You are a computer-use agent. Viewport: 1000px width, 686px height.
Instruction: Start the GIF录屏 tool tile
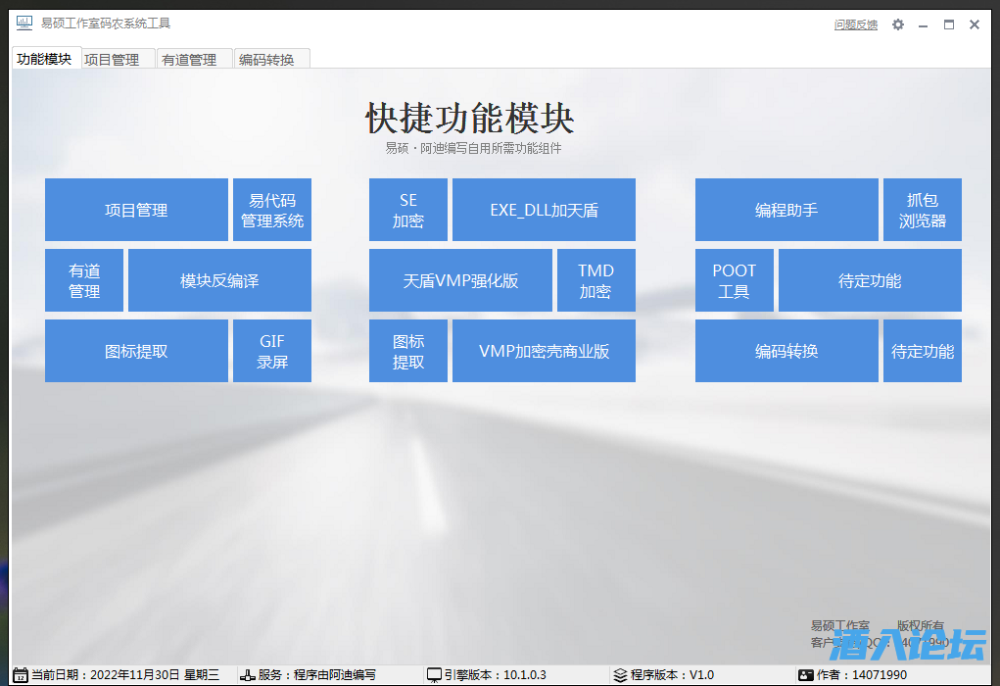coord(272,351)
